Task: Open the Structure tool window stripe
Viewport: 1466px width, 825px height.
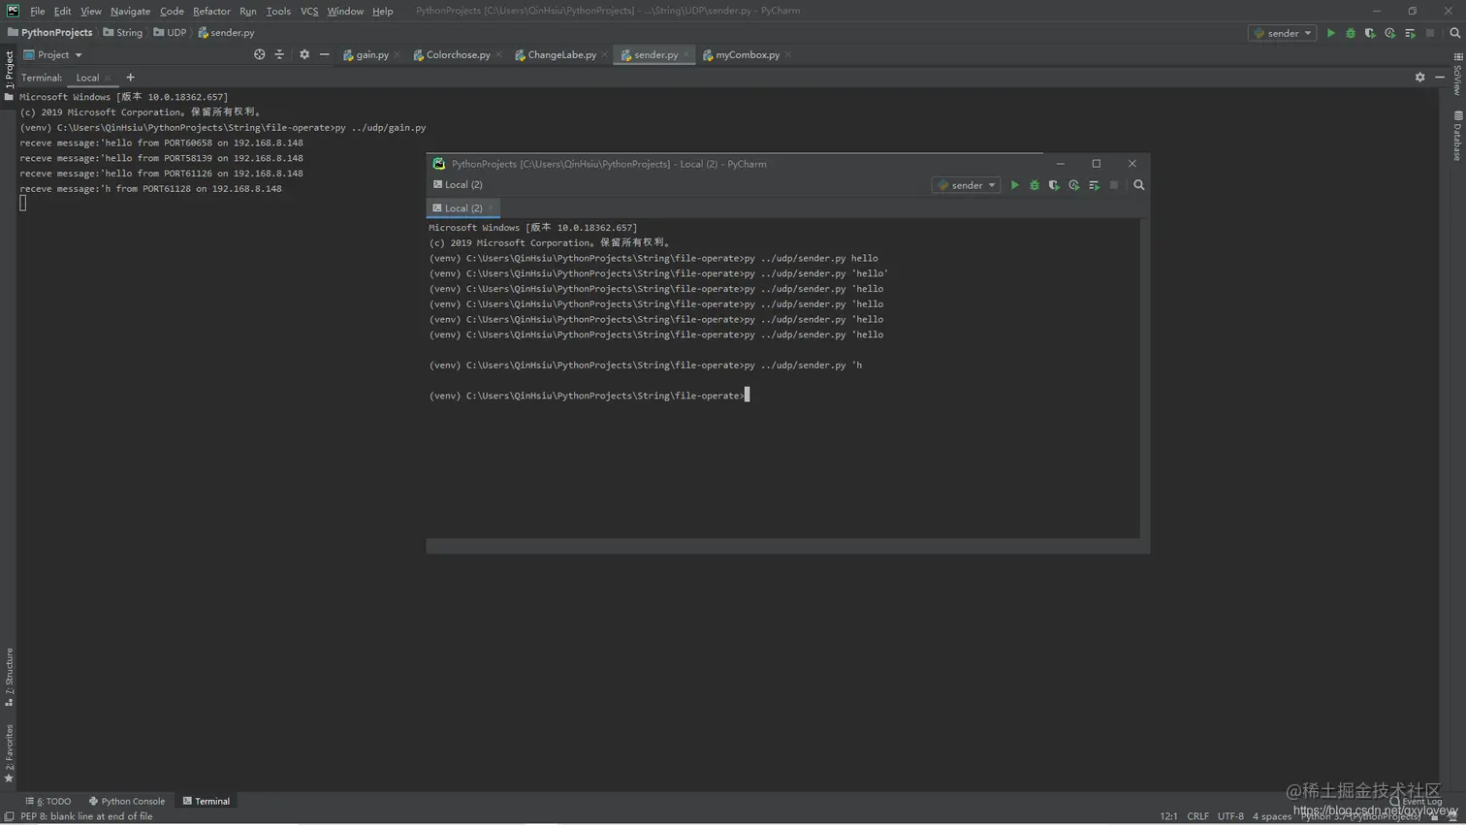Action: tap(9, 677)
